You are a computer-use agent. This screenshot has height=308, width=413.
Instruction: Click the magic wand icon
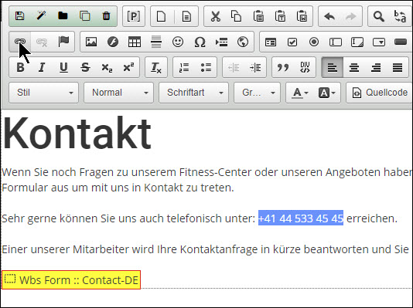[41, 16]
